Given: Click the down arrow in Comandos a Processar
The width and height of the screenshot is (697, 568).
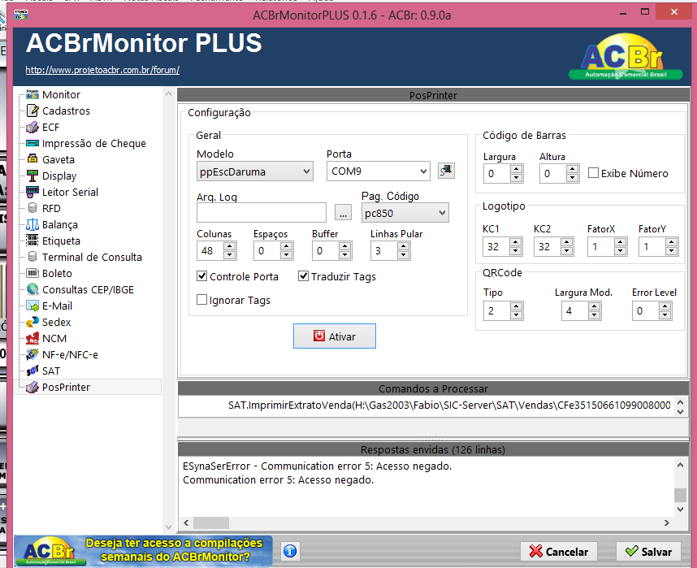Looking at the screenshot, I should 680,411.
